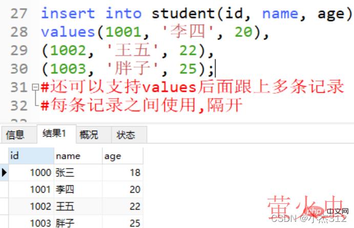Image resolution: width=354 pixels, height=228 pixels.
Task: Select cell with id 1003
Action: click(x=31, y=222)
